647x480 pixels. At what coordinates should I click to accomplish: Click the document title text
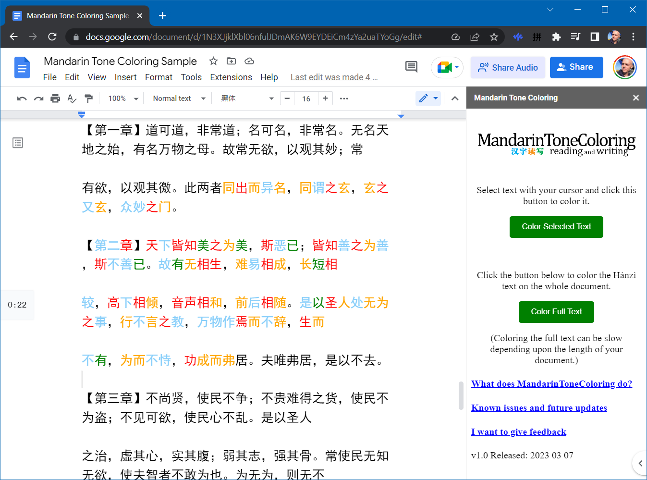click(x=120, y=61)
